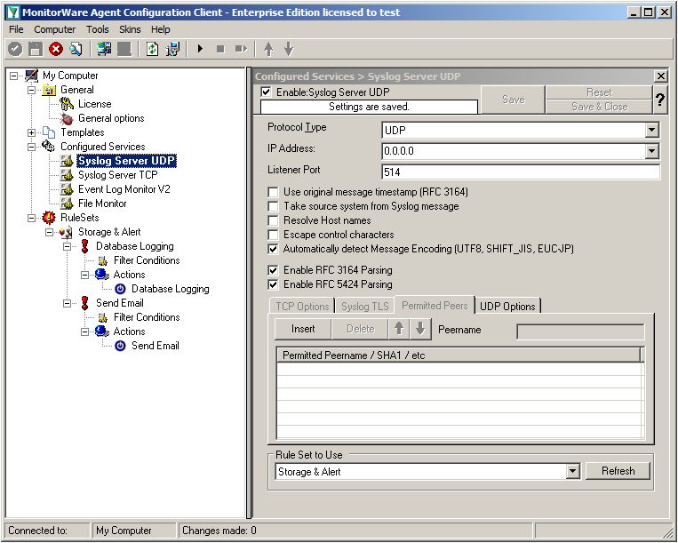Click the restart service toolbar icon

[x=241, y=49]
